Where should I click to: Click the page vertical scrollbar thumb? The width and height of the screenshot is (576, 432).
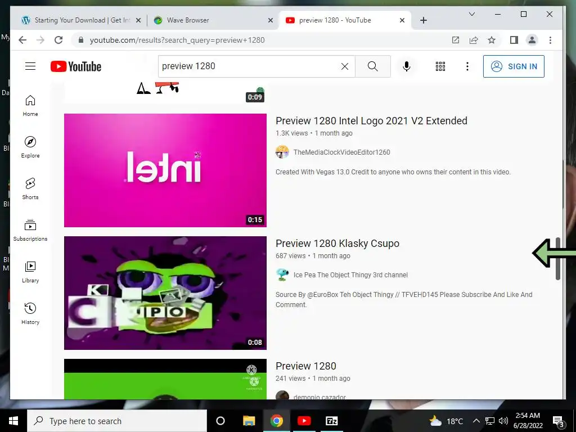pos(557,259)
